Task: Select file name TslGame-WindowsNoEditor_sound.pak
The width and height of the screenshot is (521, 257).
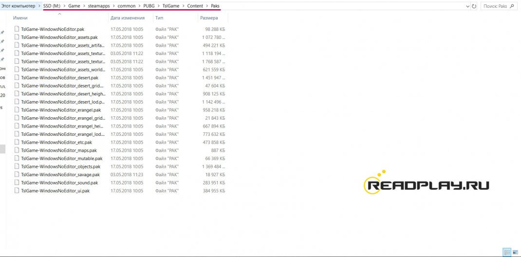Action: 59,183
